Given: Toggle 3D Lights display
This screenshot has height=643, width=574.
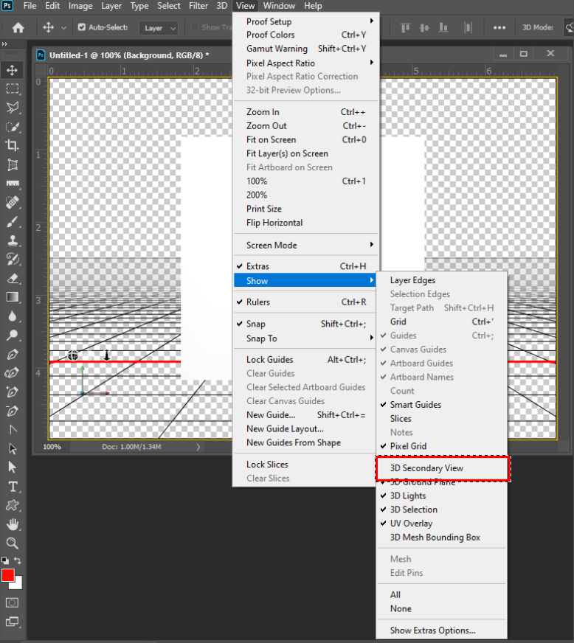Looking at the screenshot, I should point(441,496).
